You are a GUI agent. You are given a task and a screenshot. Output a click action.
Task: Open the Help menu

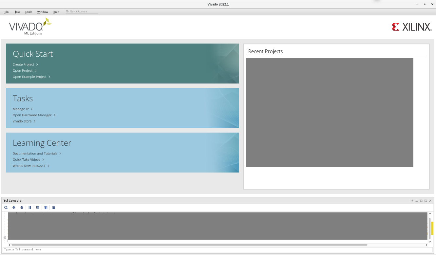pos(56,12)
